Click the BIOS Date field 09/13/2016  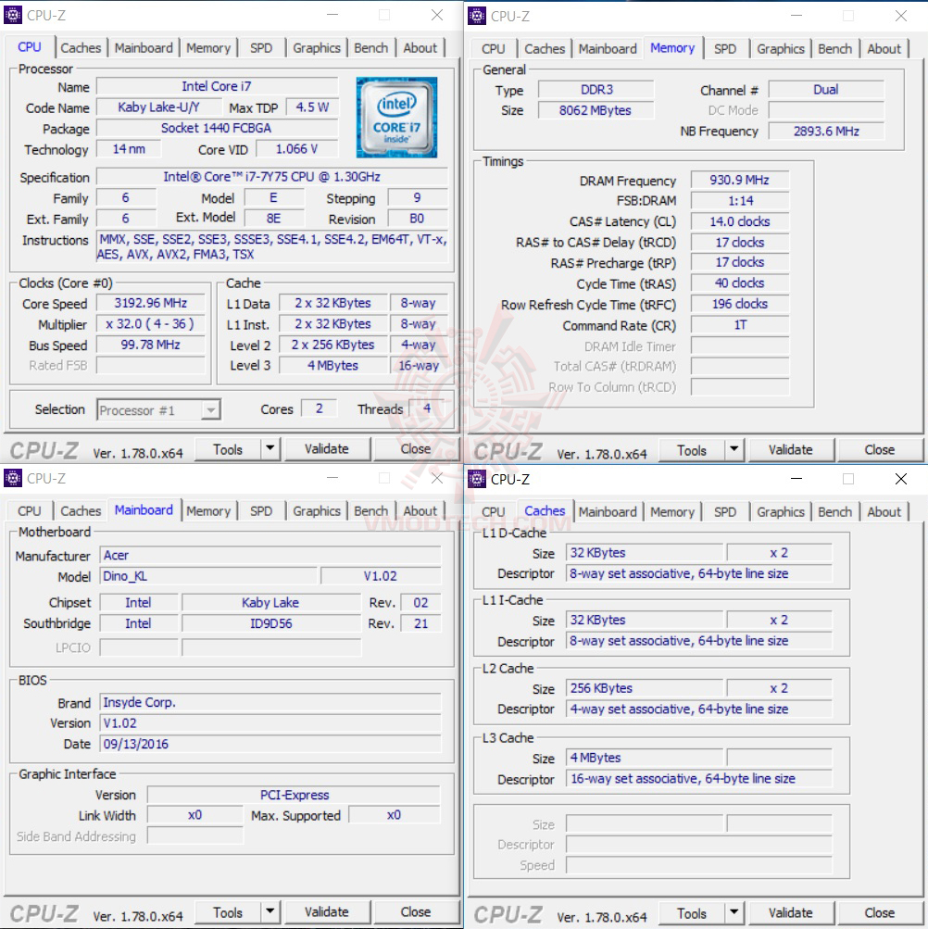coord(270,744)
